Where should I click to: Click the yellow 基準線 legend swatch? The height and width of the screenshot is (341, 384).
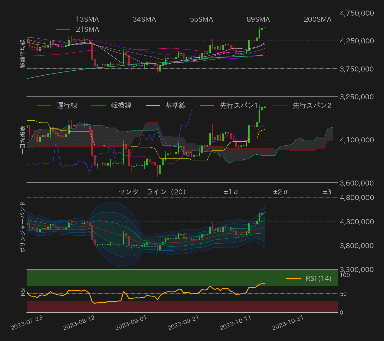(x=153, y=106)
